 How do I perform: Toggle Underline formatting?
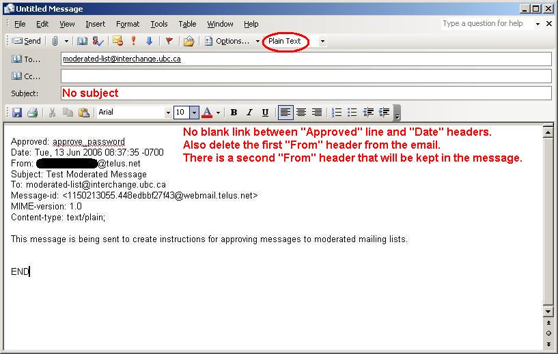pyautogui.click(x=265, y=113)
